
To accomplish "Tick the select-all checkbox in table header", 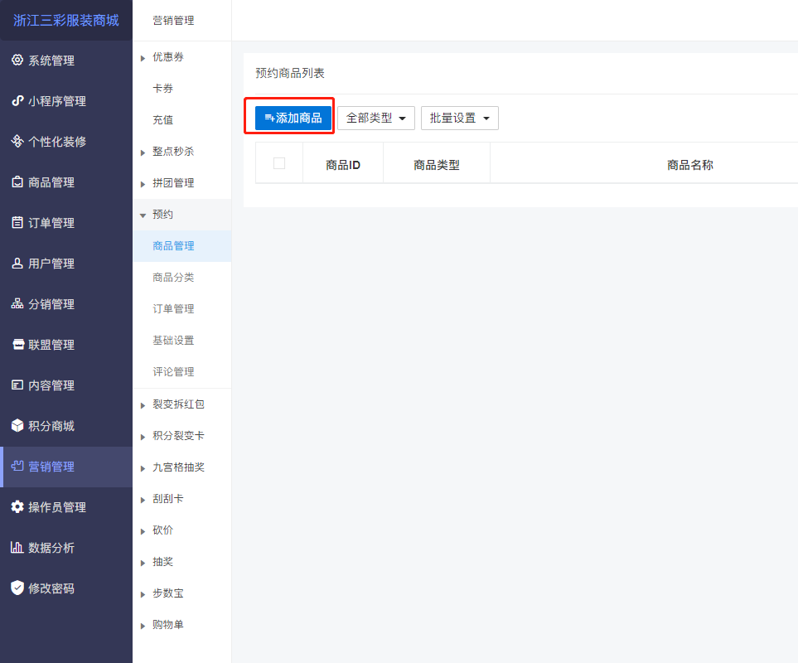I will point(279,163).
